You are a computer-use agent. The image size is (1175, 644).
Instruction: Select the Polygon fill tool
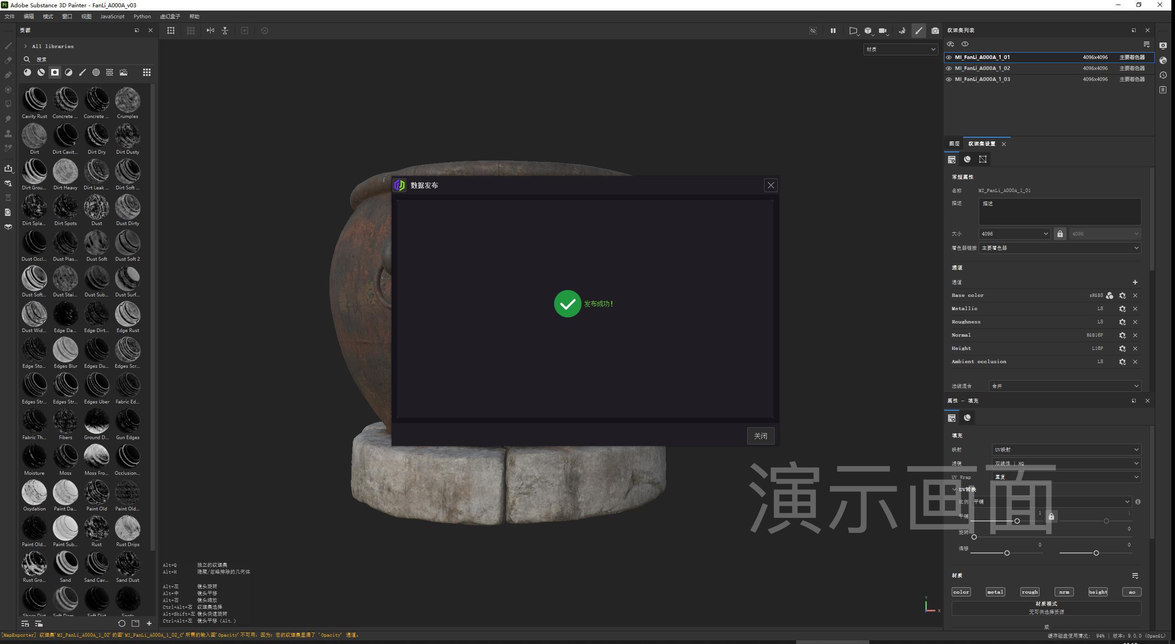[x=8, y=104]
